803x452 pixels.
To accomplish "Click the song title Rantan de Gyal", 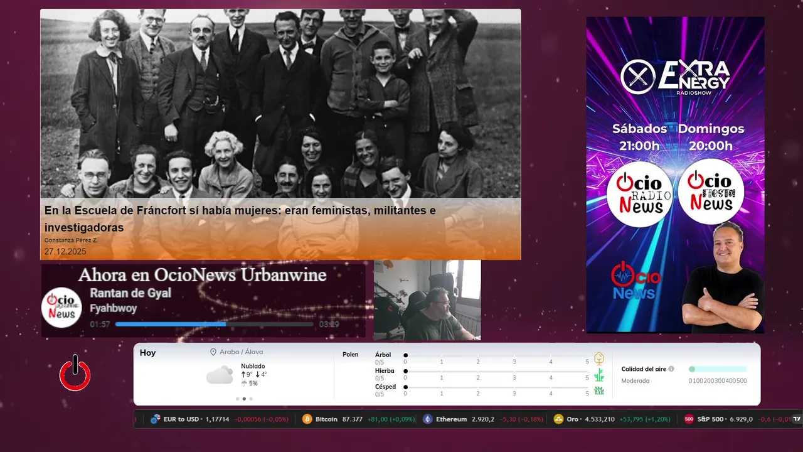I will point(130,293).
